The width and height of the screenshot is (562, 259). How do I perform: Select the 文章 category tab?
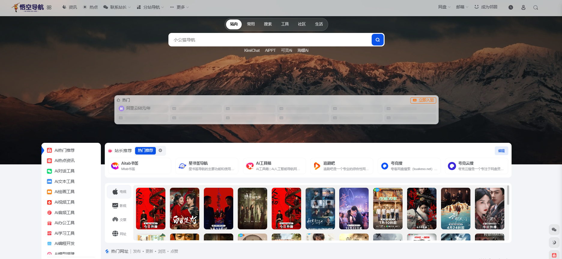pyautogui.click(x=119, y=220)
